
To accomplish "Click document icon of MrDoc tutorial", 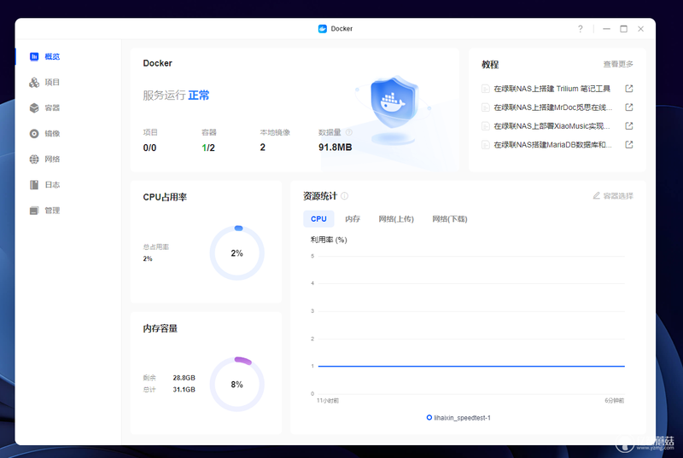I will [486, 107].
